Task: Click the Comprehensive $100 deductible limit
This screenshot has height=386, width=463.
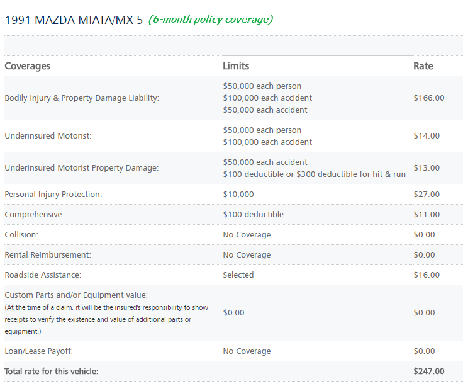Action: (x=253, y=215)
